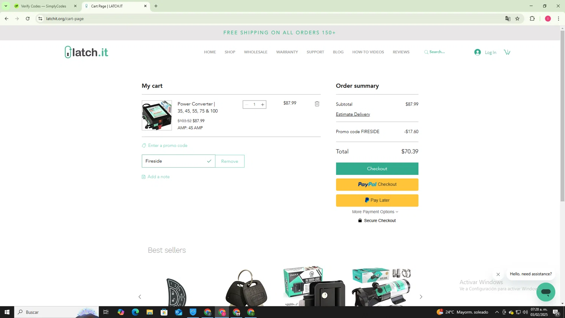Open the chat widget button
The image size is (565, 318).
coord(546,292)
